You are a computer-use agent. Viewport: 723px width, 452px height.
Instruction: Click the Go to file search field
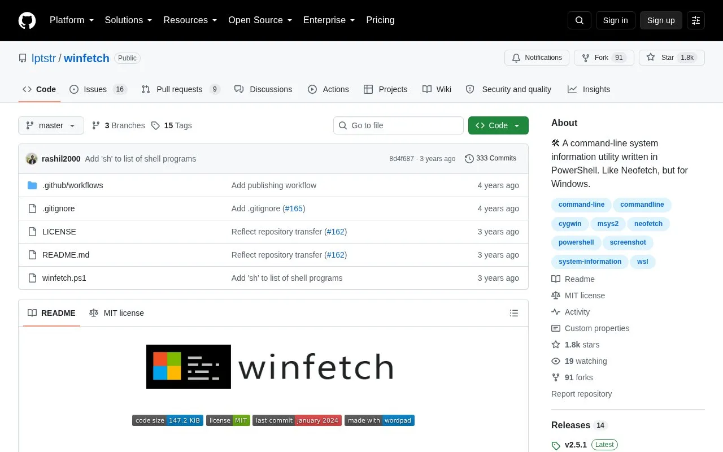click(398, 125)
